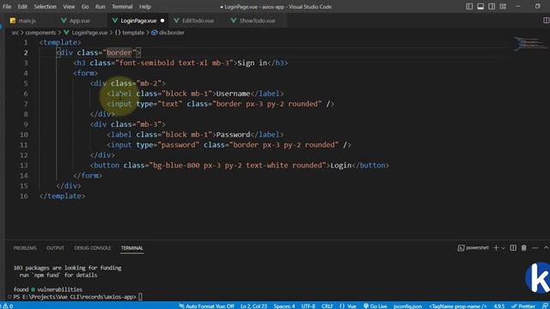Click the warnings count in the status bar
Screen dimensions: 550x309
8,306
